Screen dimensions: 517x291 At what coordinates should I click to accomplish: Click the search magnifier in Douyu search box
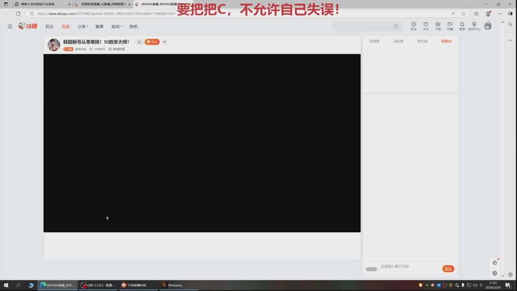(396, 27)
